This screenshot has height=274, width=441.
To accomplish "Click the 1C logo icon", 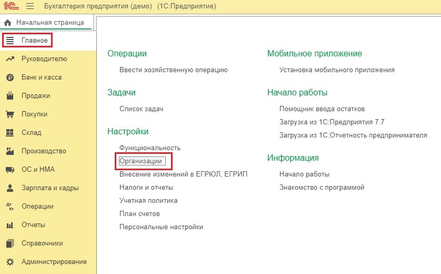I will coord(10,6).
